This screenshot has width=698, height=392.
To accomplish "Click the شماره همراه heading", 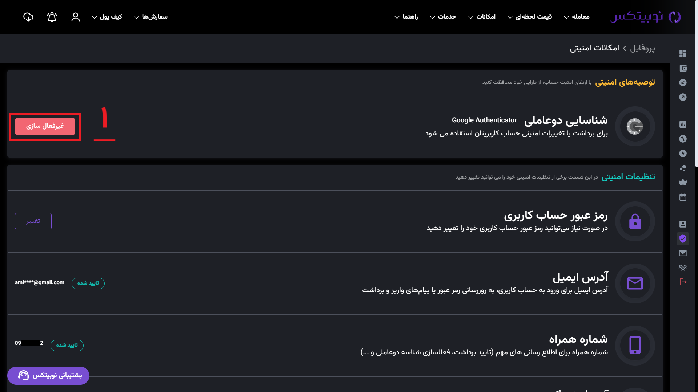I will pos(578,339).
